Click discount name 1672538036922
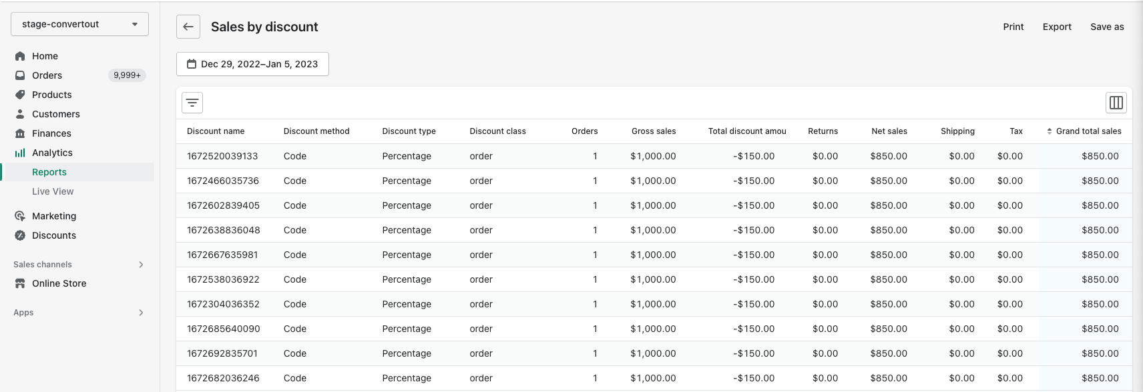Screen dimensions: 1143x392 click(x=223, y=279)
